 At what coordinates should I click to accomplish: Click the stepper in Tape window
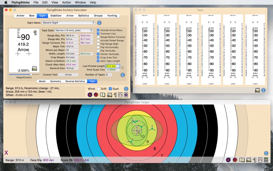[x=135, y=90]
